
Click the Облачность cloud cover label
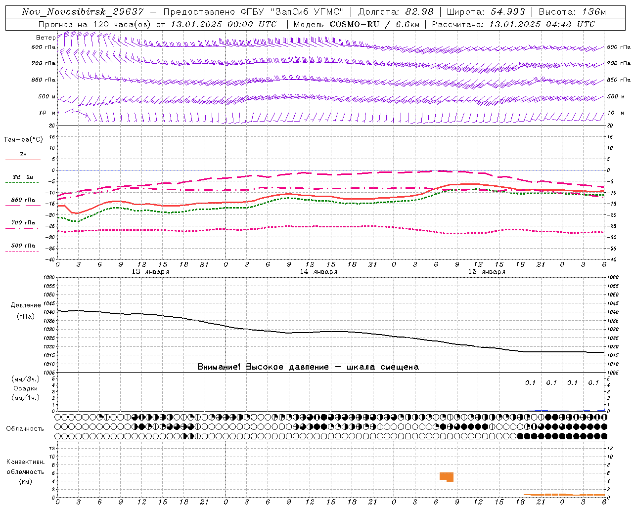pos(25,429)
